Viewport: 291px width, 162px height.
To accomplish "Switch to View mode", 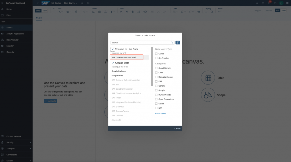I will 283,10.
